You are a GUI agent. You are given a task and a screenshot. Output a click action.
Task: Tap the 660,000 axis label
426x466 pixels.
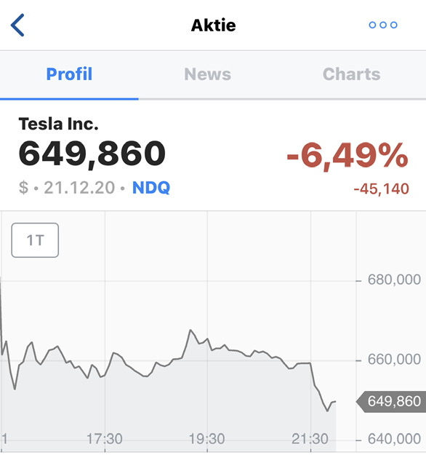(x=394, y=360)
